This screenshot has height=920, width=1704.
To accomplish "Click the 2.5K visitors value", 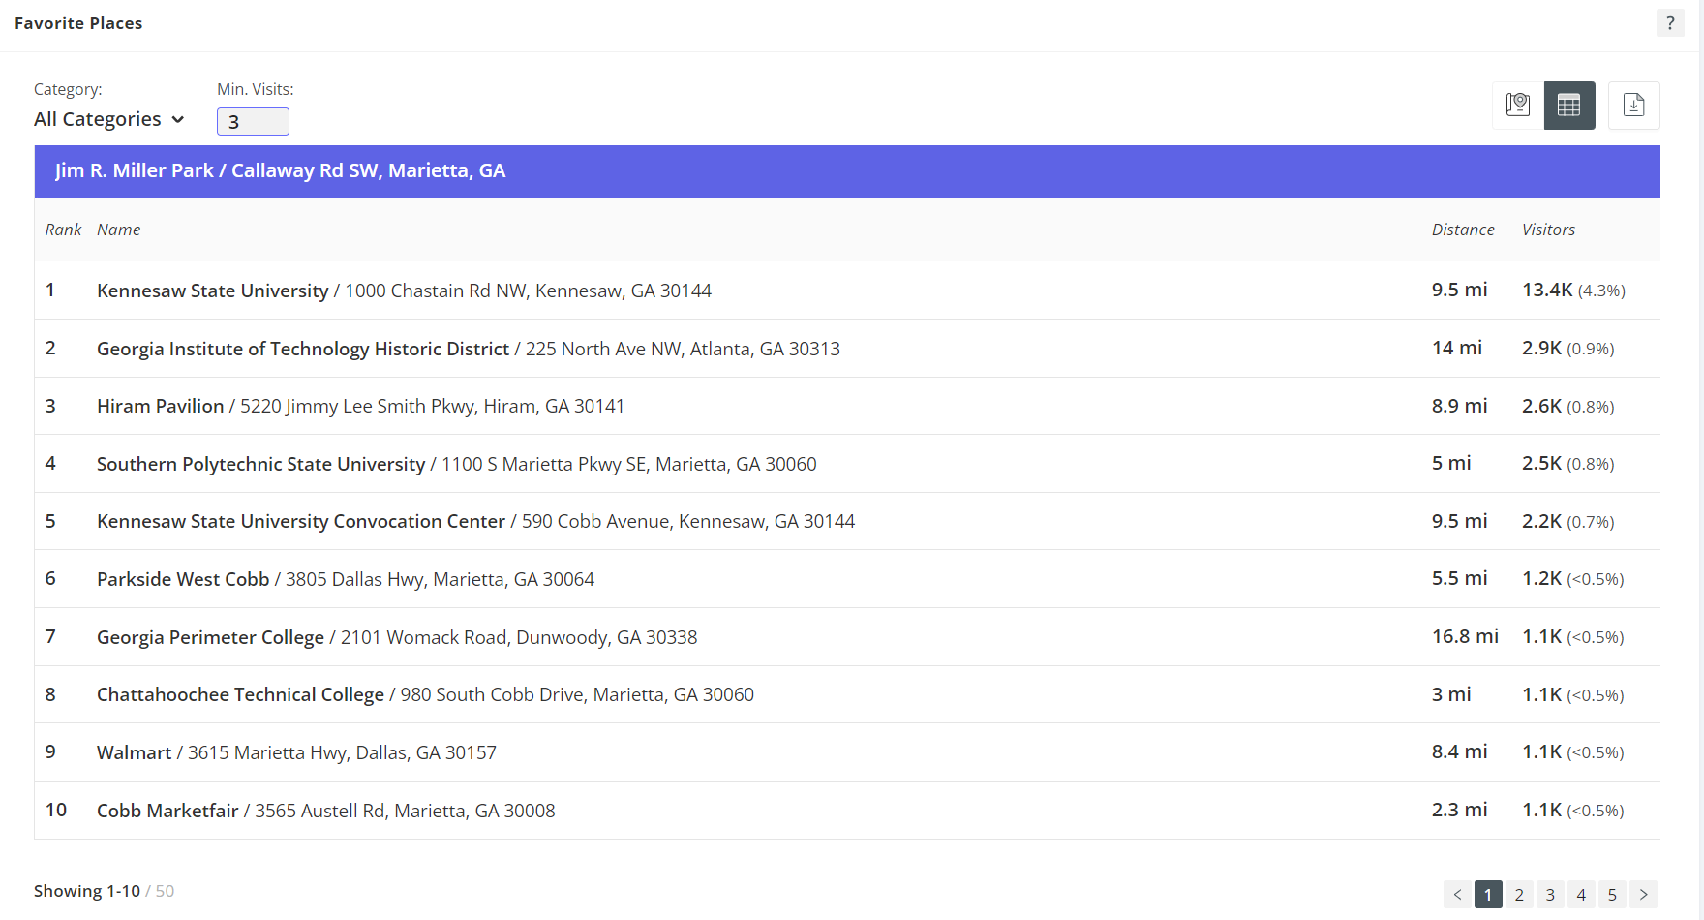I will [x=1542, y=463].
